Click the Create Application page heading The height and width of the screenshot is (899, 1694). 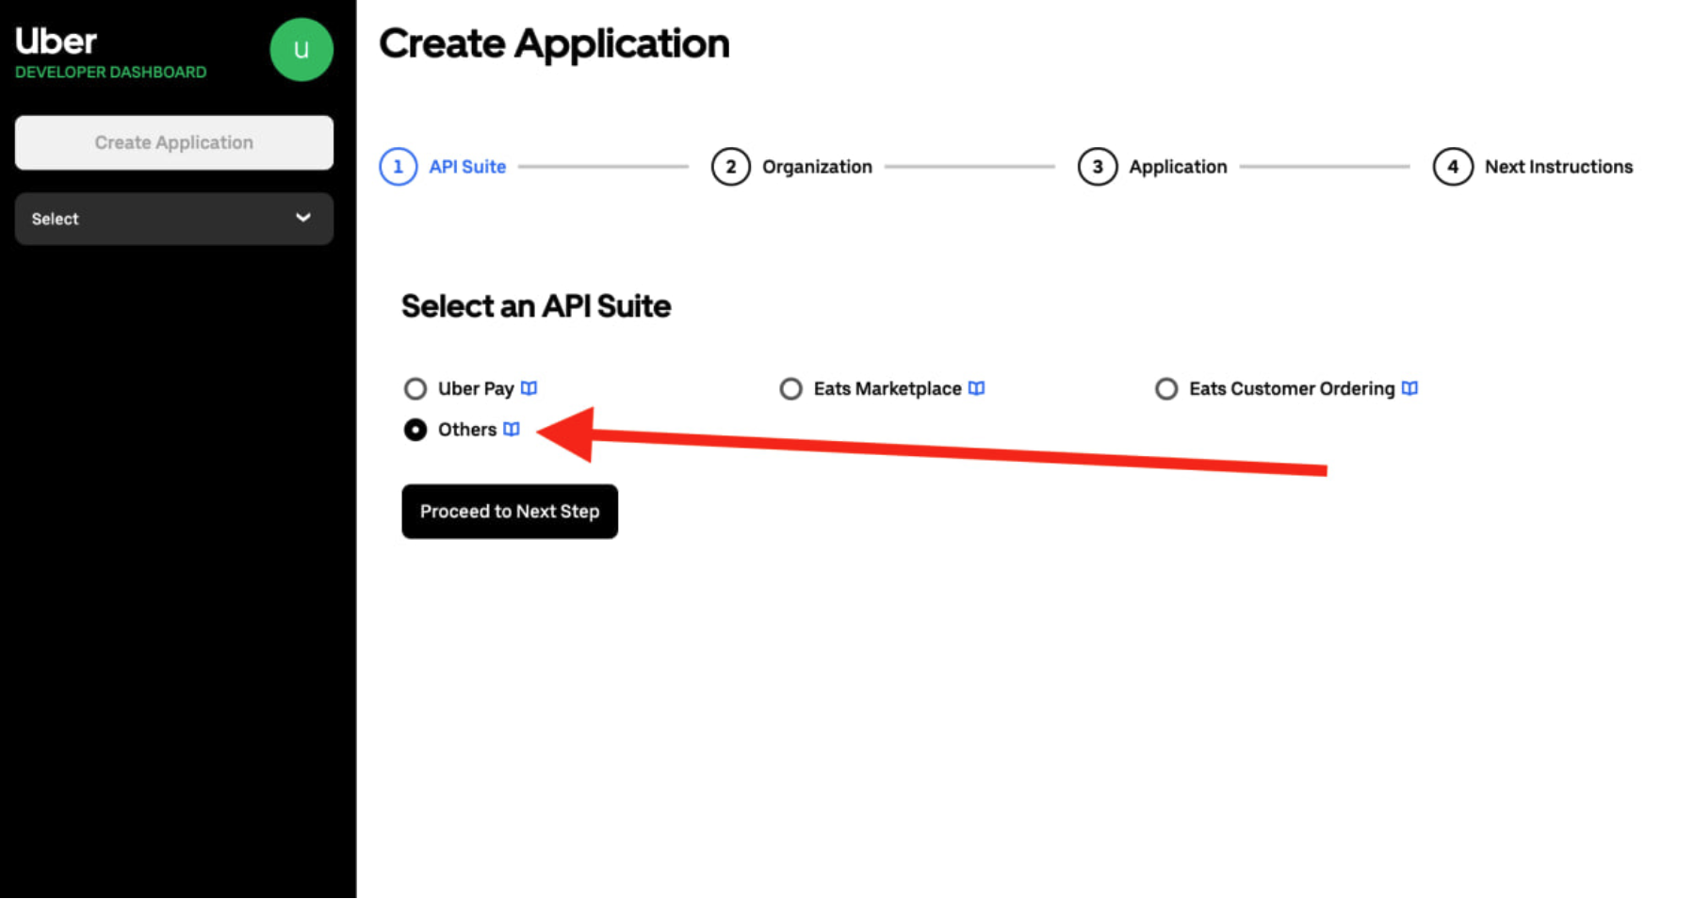(x=554, y=44)
